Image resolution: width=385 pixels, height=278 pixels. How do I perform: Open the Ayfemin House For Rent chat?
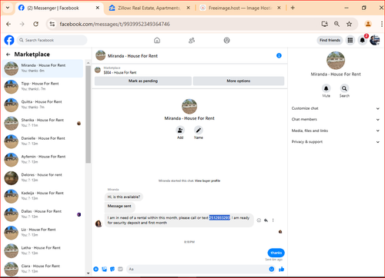pyautogui.click(x=42, y=159)
